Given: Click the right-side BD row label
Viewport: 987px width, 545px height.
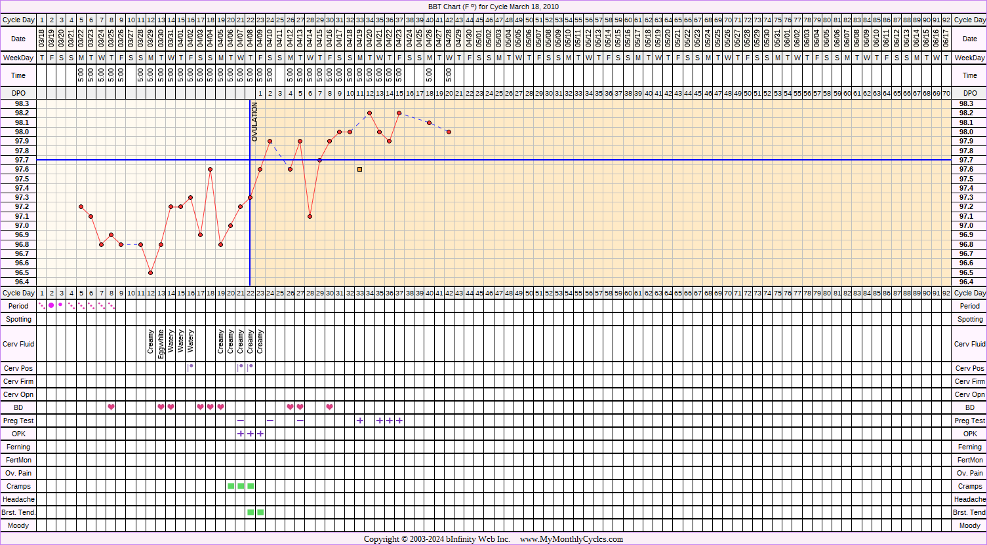Looking at the screenshot, I should (970, 407).
